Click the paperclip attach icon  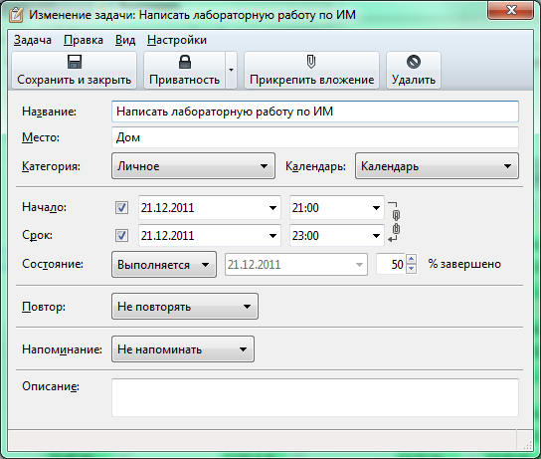(311, 62)
